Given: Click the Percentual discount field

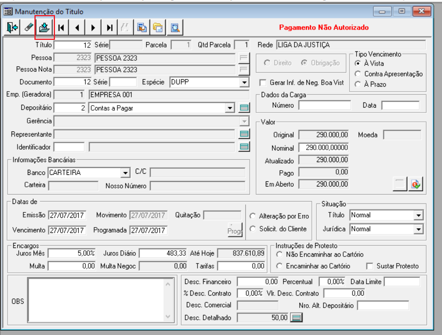Looking at the screenshot, I should [x=332, y=282].
